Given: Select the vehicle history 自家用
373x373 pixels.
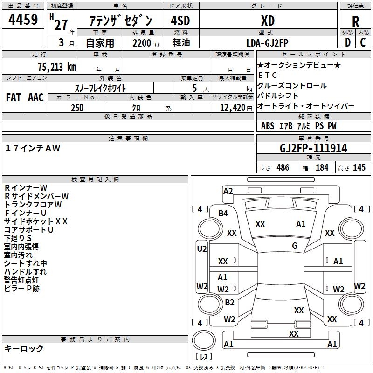Looking at the screenshot, I should [x=100, y=43].
